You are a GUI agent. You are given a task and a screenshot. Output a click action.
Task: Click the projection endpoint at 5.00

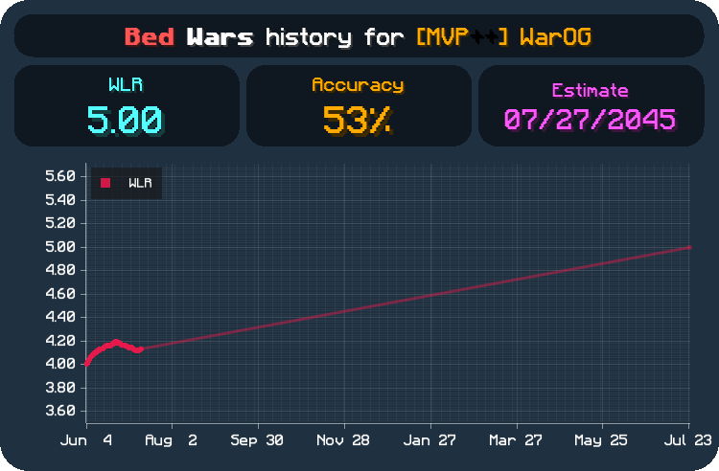(688, 248)
